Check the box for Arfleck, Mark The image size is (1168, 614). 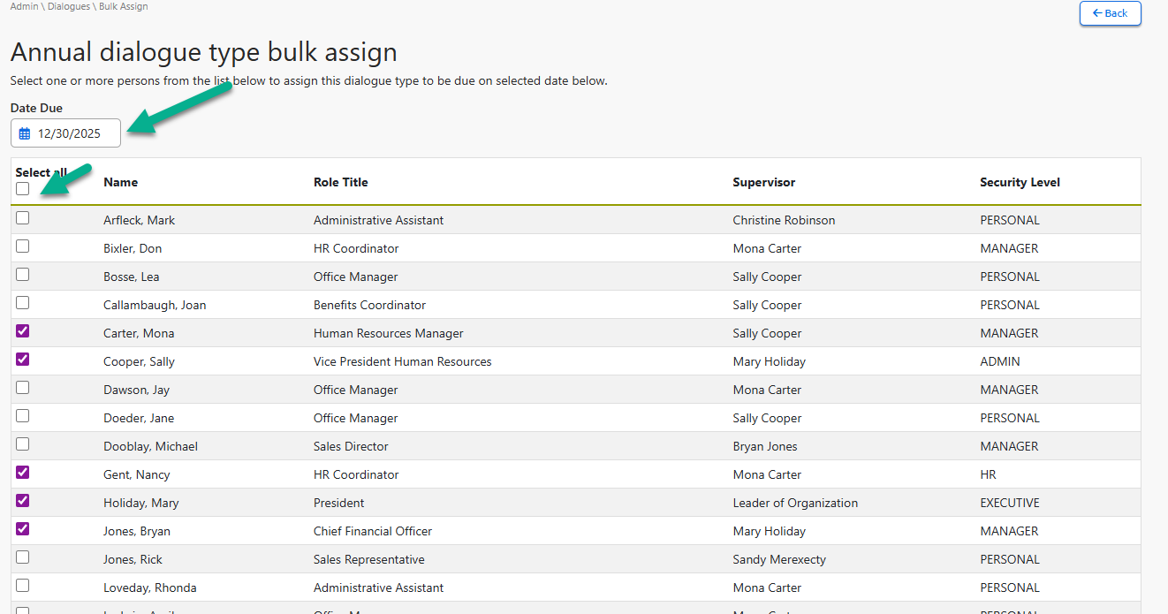[x=23, y=218]
